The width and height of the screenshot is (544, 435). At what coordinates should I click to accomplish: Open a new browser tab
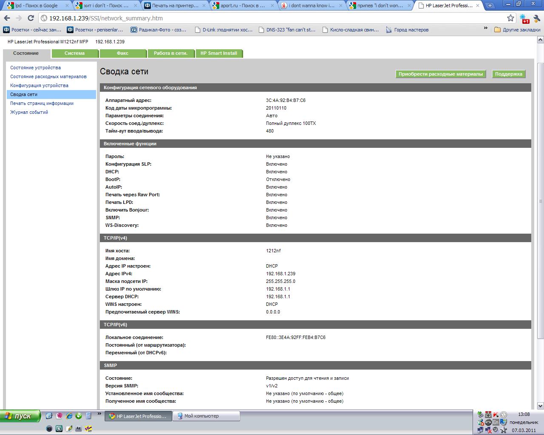point(490,6)
